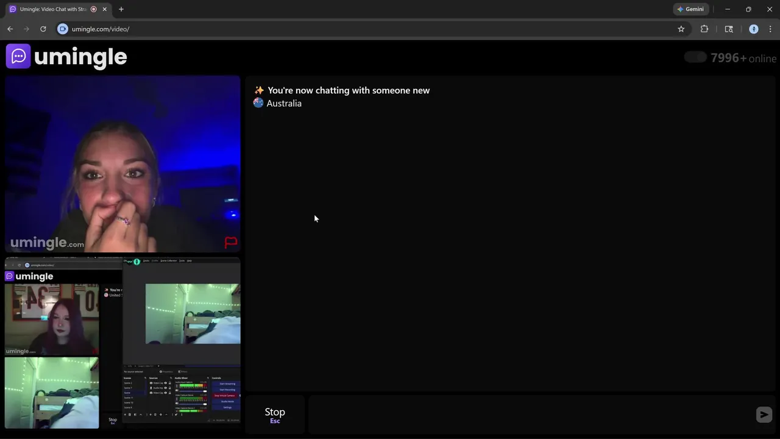780x439 pixels.
Task: Select the Umingle: Video Chat browser tab
Action: pyautogui.click(x=58, y=9)
